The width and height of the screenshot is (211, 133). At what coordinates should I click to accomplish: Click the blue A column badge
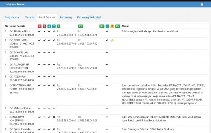(49, 26)
